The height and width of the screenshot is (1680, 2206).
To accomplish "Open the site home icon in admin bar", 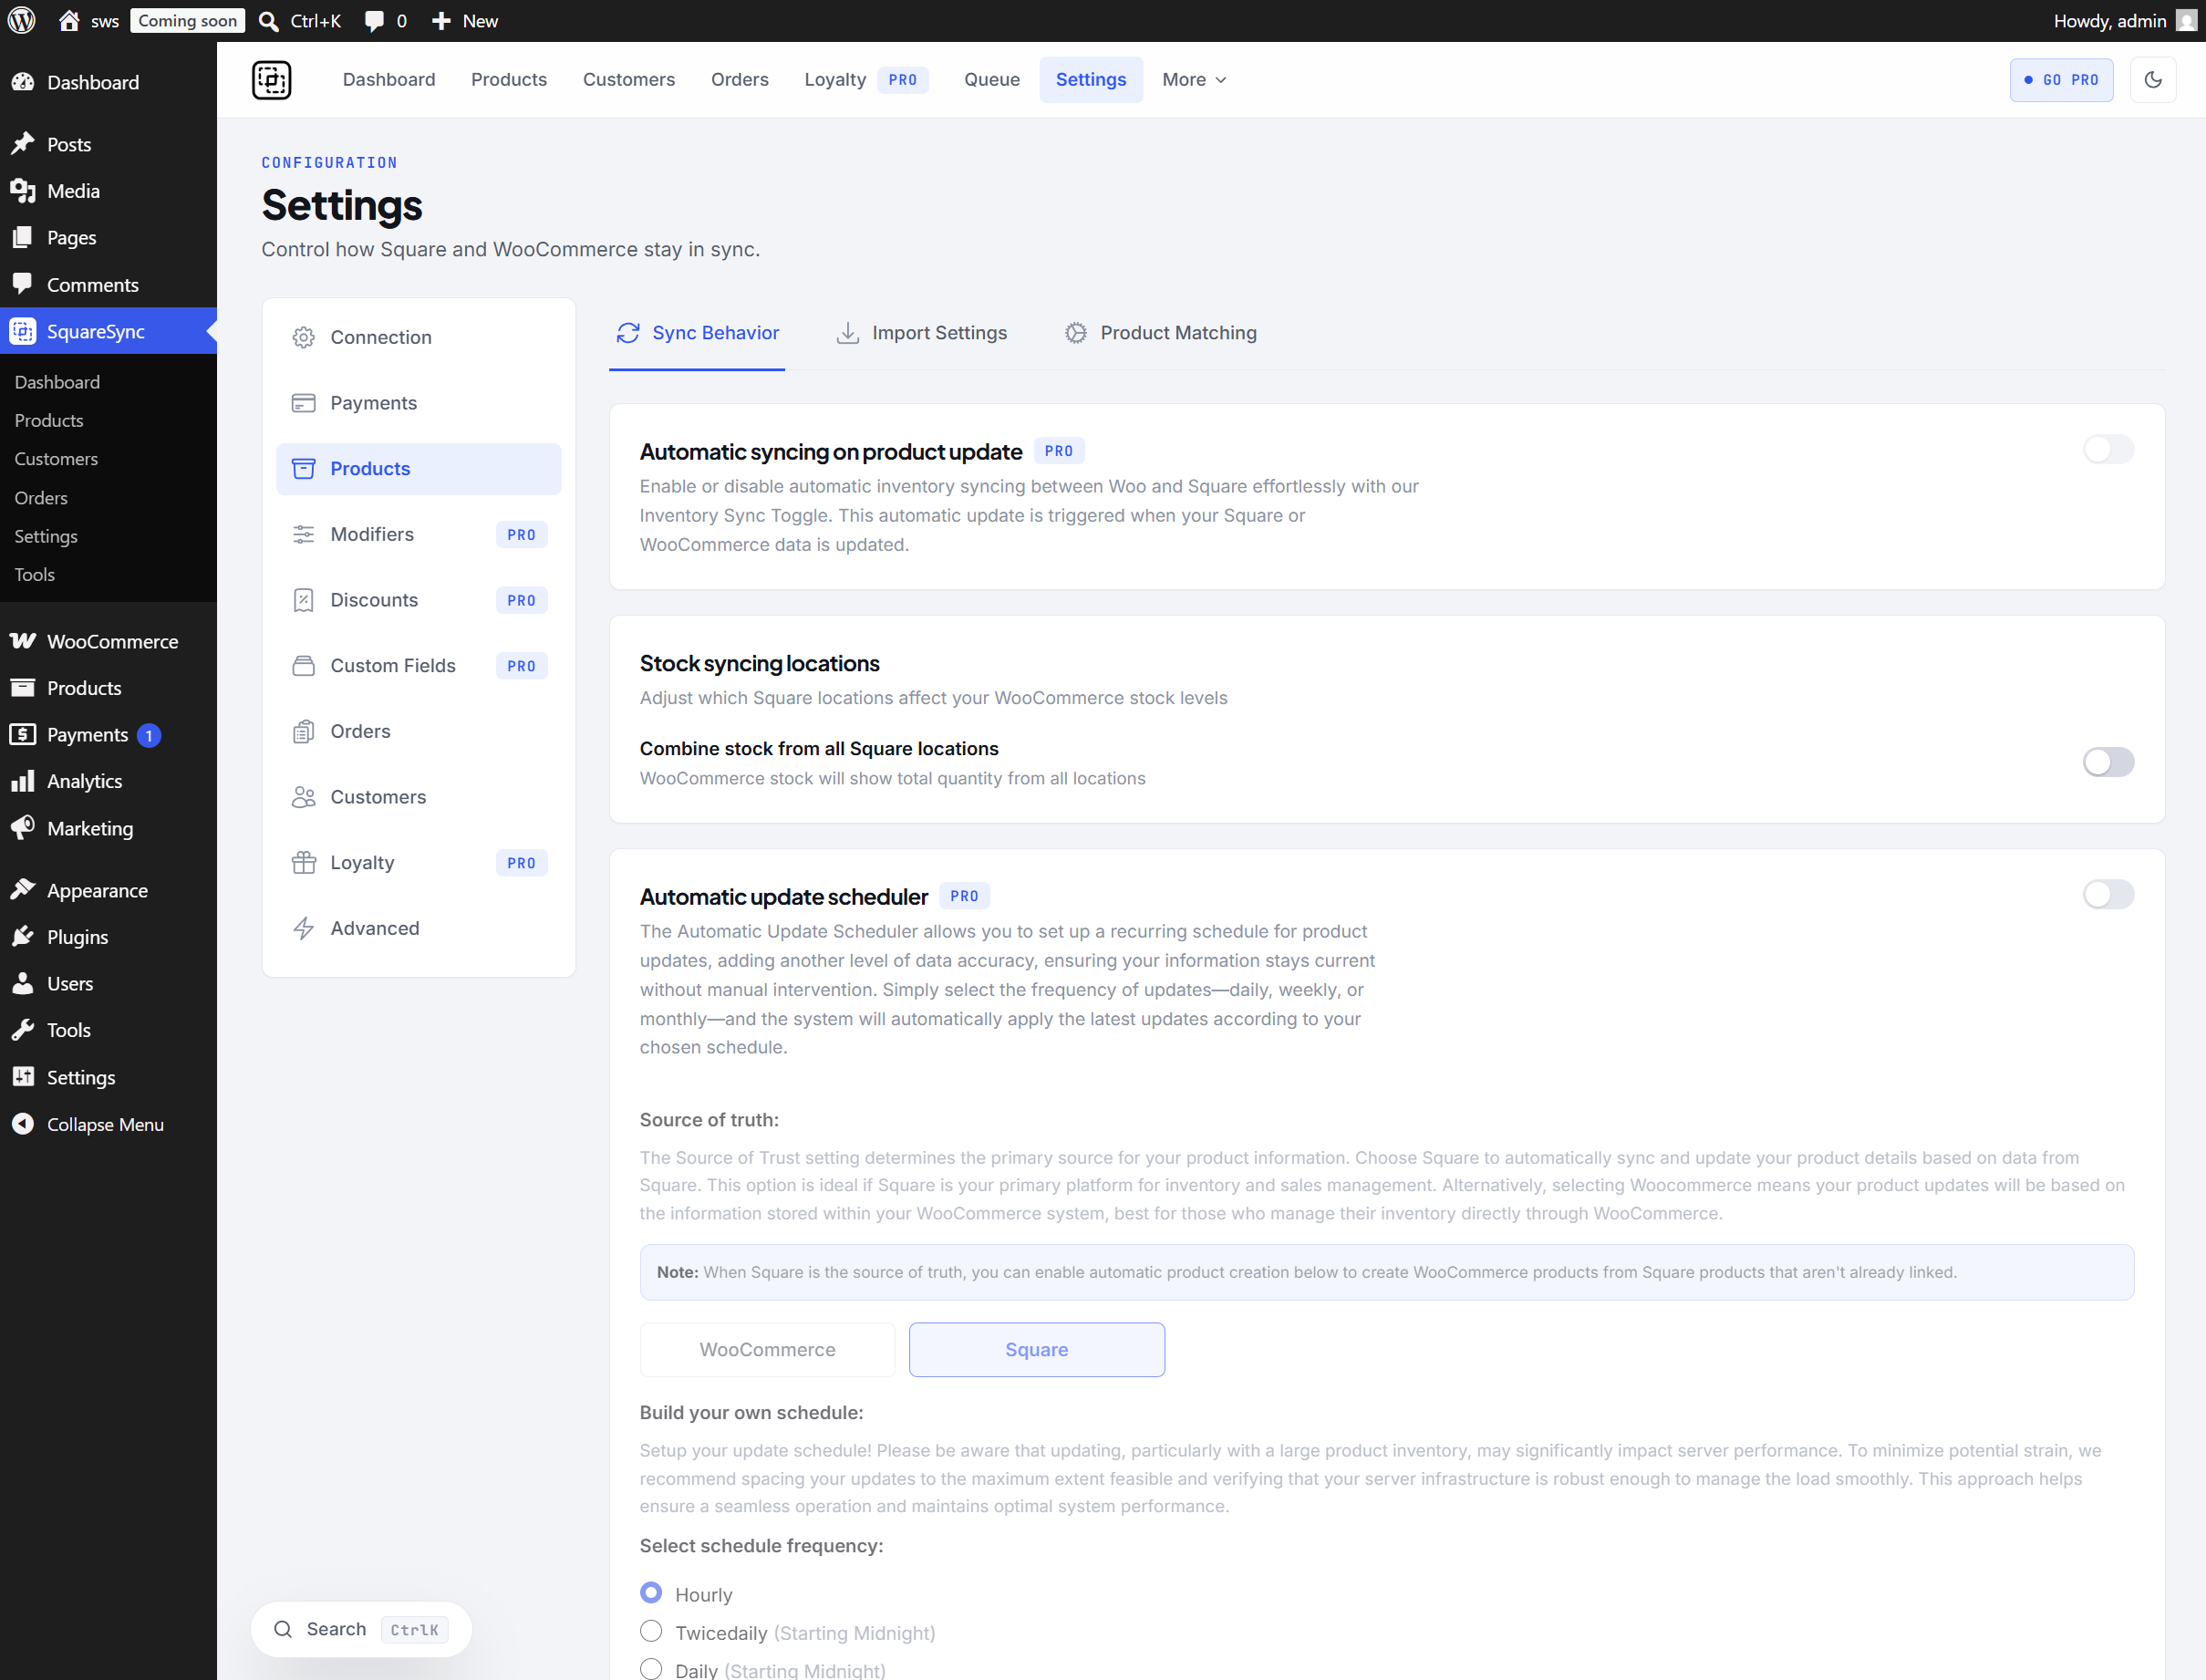I will [69, 21].
